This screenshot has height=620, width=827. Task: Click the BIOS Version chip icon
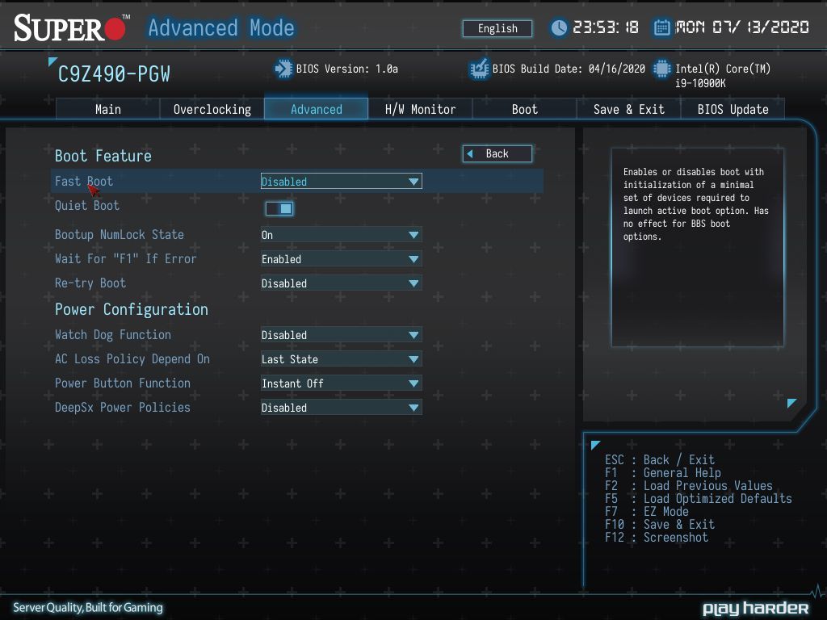(x=283, y=69)
